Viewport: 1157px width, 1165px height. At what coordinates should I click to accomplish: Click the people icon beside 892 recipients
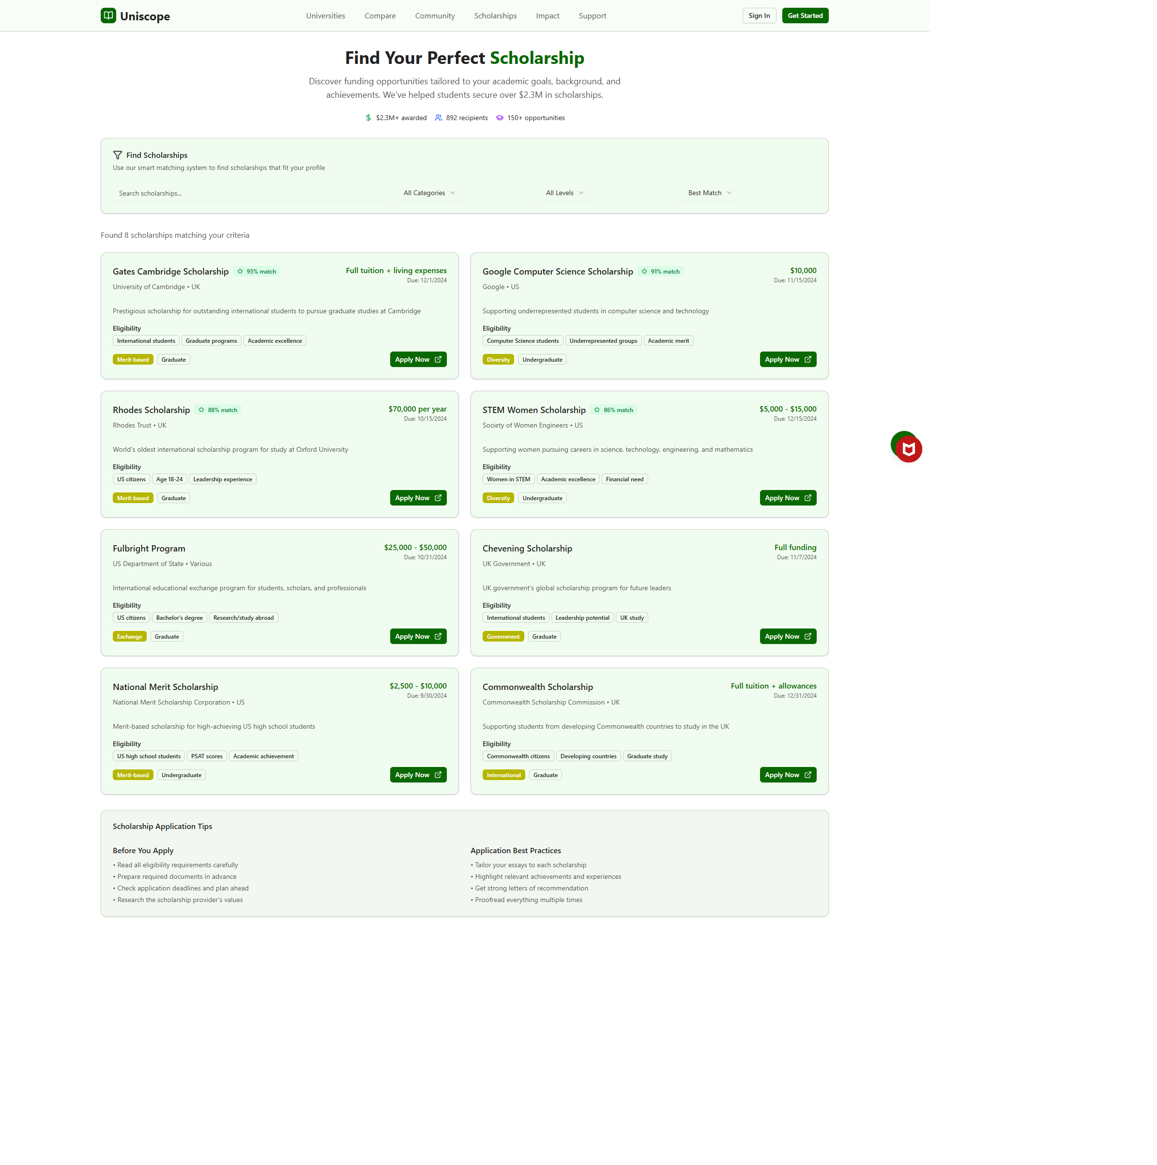[438, 118]
